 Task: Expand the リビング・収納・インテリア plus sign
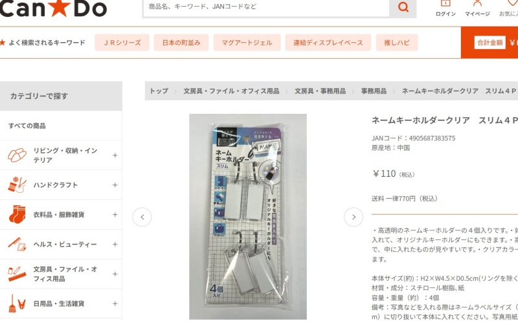pyautogui.click(x=115, y=155)
